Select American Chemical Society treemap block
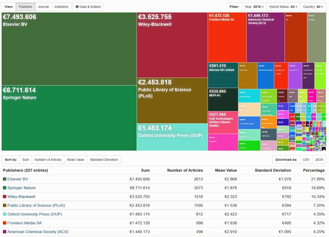Screen dimensions: 329x237 (266, 37)
